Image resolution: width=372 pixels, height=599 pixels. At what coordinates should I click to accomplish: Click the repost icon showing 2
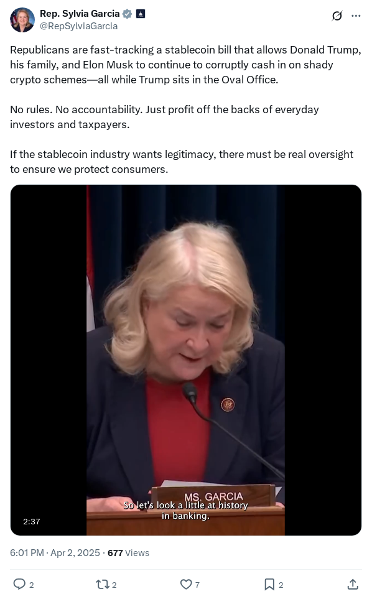[x=102, y=584]
